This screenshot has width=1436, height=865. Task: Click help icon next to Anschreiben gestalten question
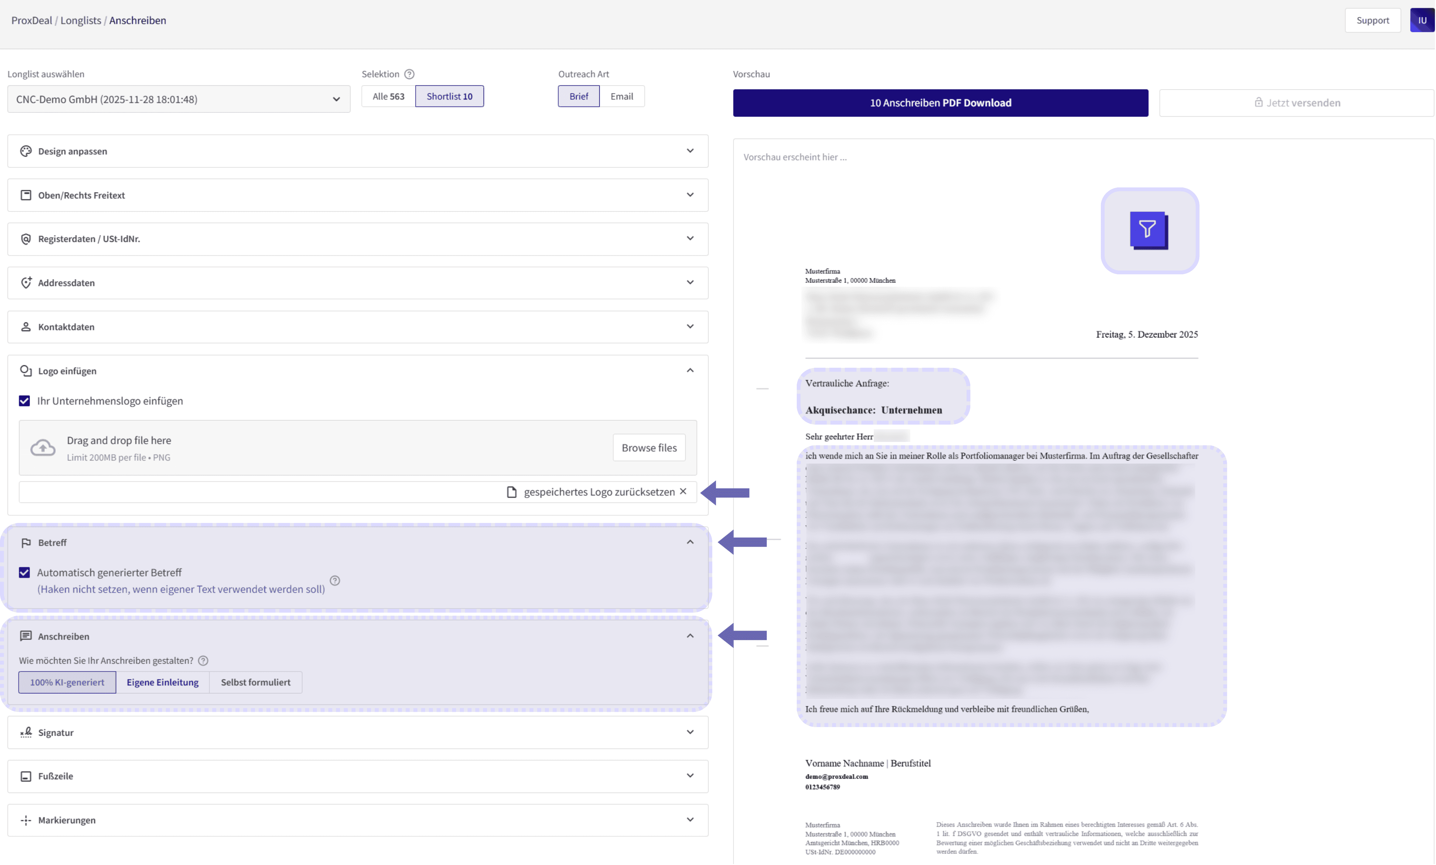(x=203, y=661)
